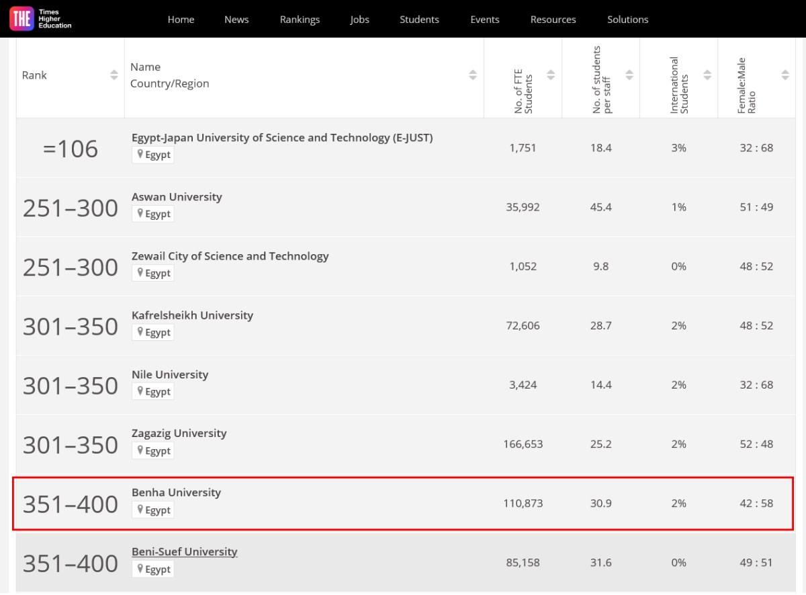Click Benha University's 351–400 rank

coord(71,504)
